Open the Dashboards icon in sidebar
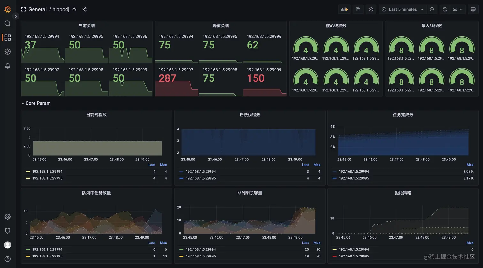 pos(8,37)
